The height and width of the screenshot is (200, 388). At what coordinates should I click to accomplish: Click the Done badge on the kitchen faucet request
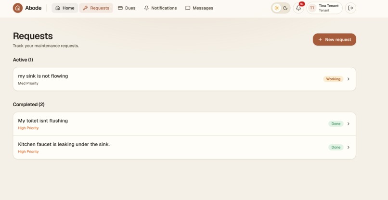[336, 147]
